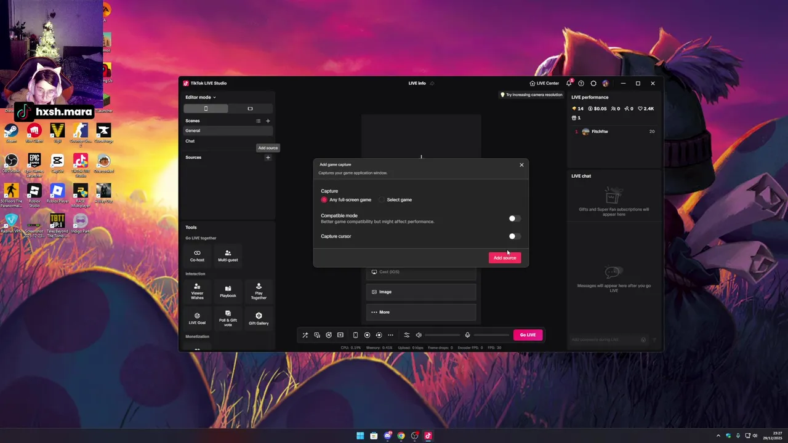The image size is (788, 443).
Task: Open the Gift Gallery tool
Action: pos(259,319)
